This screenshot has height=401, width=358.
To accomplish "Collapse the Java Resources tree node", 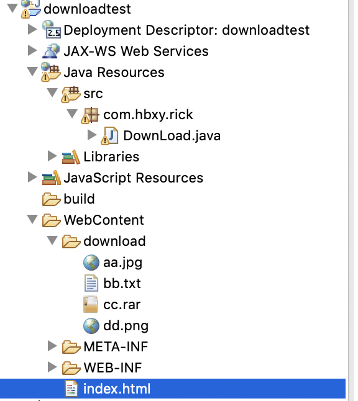I will click(x=32, y=71).
